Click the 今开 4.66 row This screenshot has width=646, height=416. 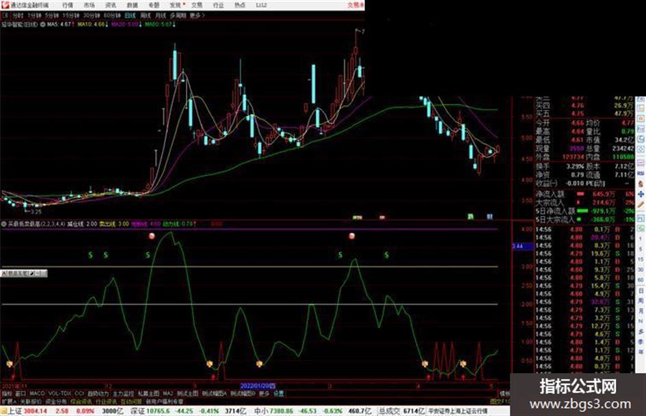(560, 123)
